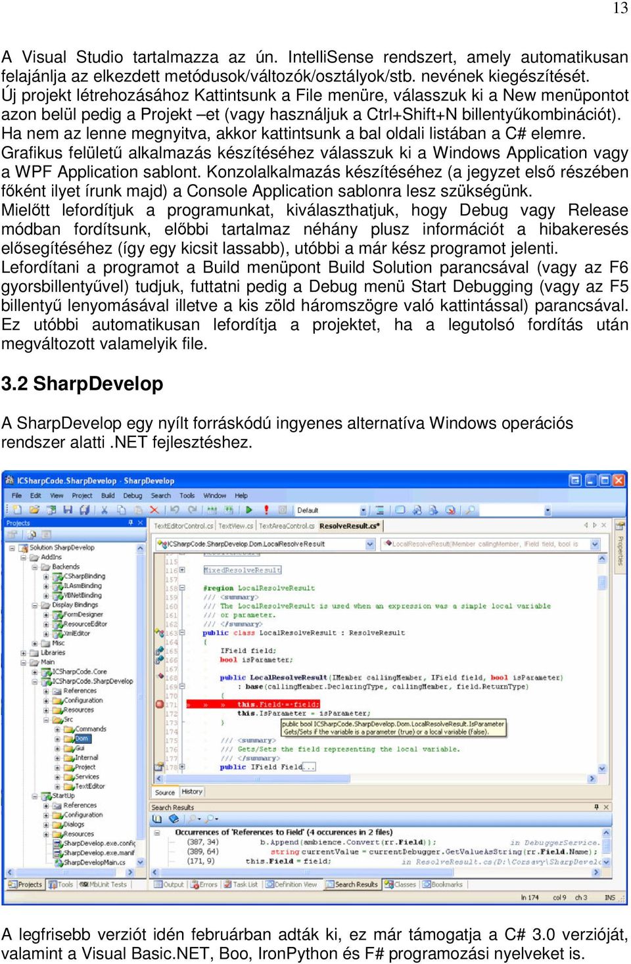Open the Debug menu

(133, 496)
